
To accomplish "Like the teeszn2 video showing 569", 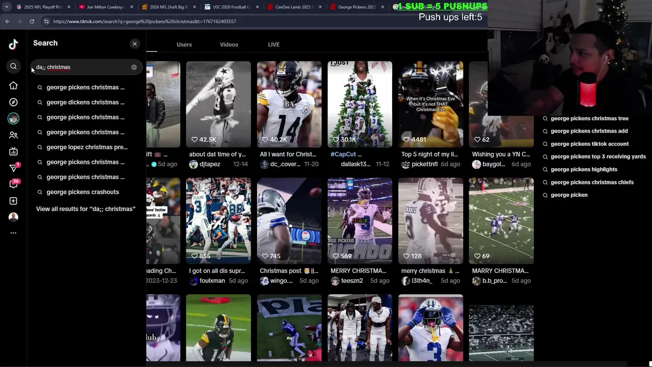I will (x=336, y=256).
